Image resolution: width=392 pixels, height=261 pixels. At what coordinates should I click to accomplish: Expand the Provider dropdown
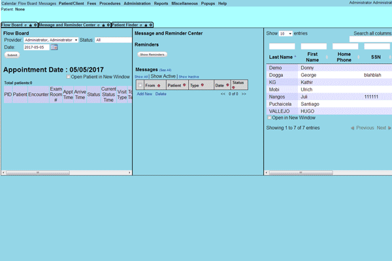coord(50,40)
